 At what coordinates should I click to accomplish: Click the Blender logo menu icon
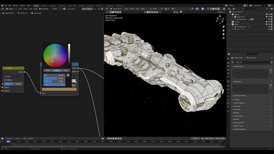(2, 6)
